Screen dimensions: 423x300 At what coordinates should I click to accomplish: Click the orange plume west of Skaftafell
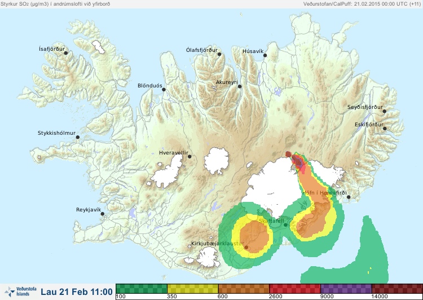254,237
